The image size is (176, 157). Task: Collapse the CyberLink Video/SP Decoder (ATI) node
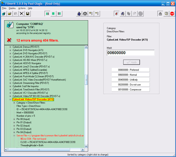11,100
